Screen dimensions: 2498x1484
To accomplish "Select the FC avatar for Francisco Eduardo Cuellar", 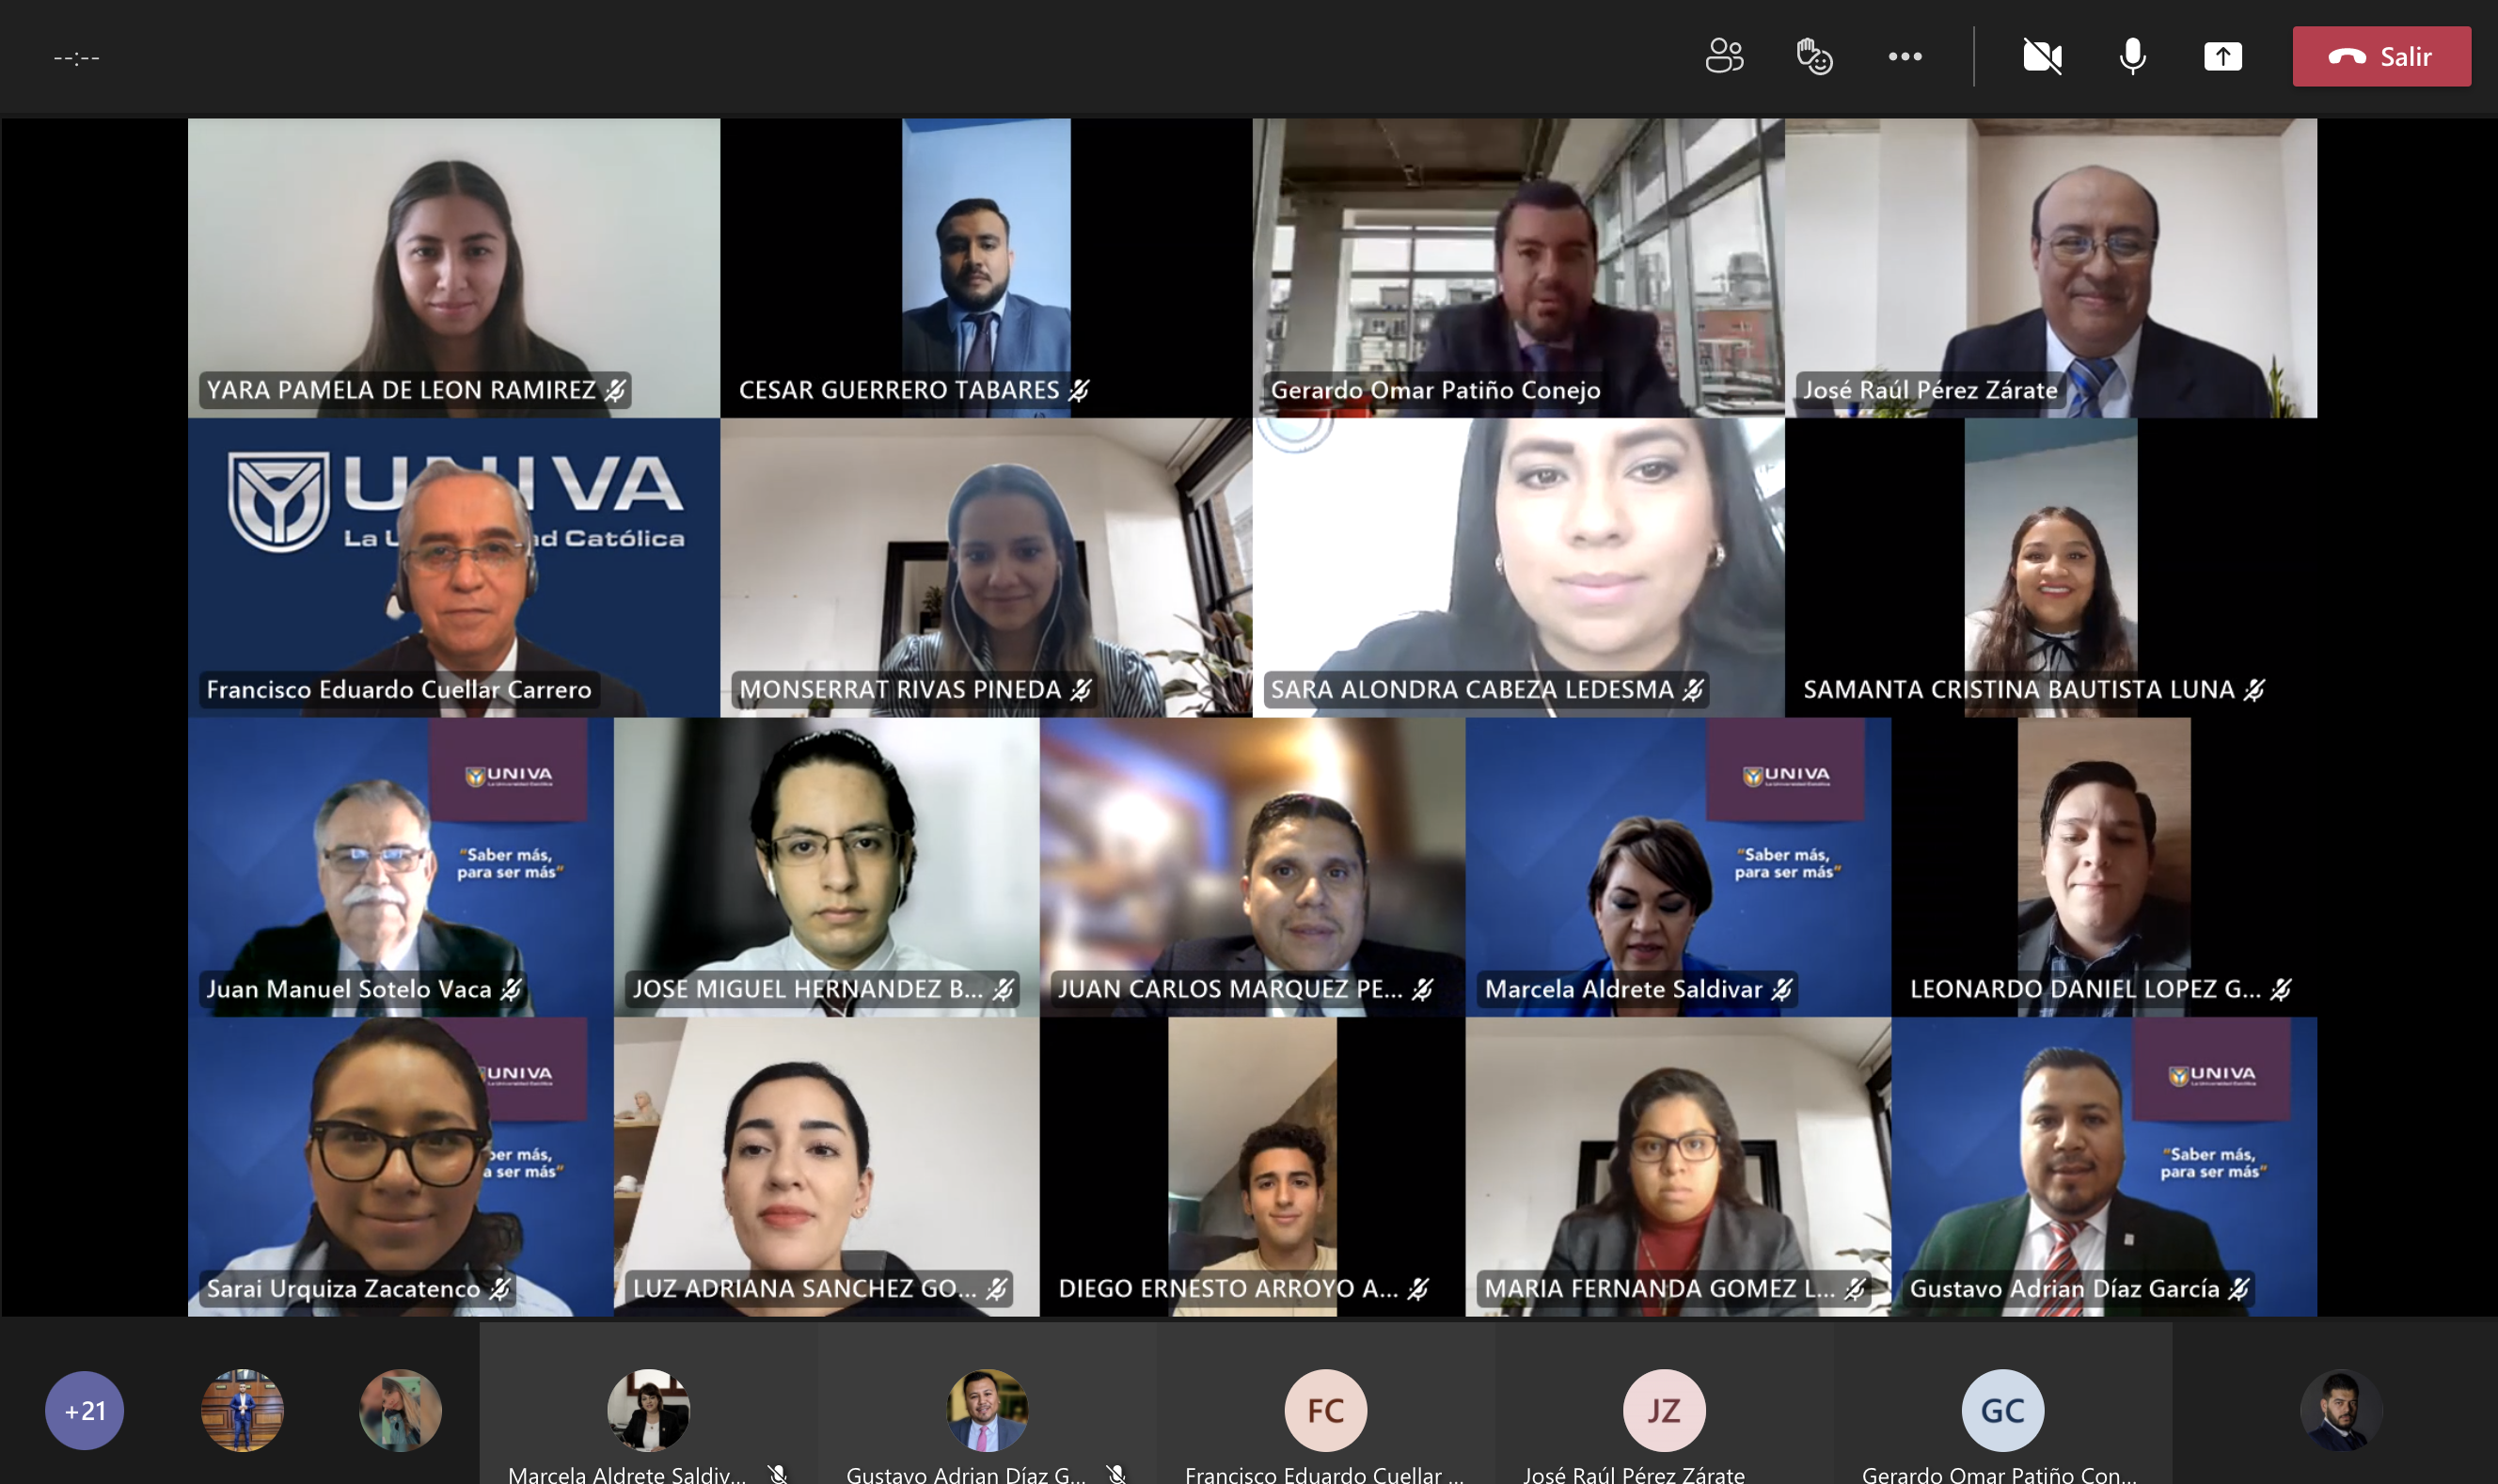I will point(1325,1410).
